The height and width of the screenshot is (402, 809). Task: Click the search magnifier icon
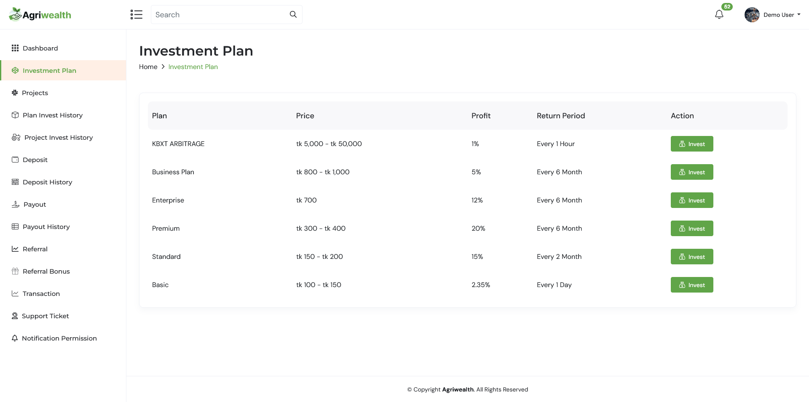[293, 14]
